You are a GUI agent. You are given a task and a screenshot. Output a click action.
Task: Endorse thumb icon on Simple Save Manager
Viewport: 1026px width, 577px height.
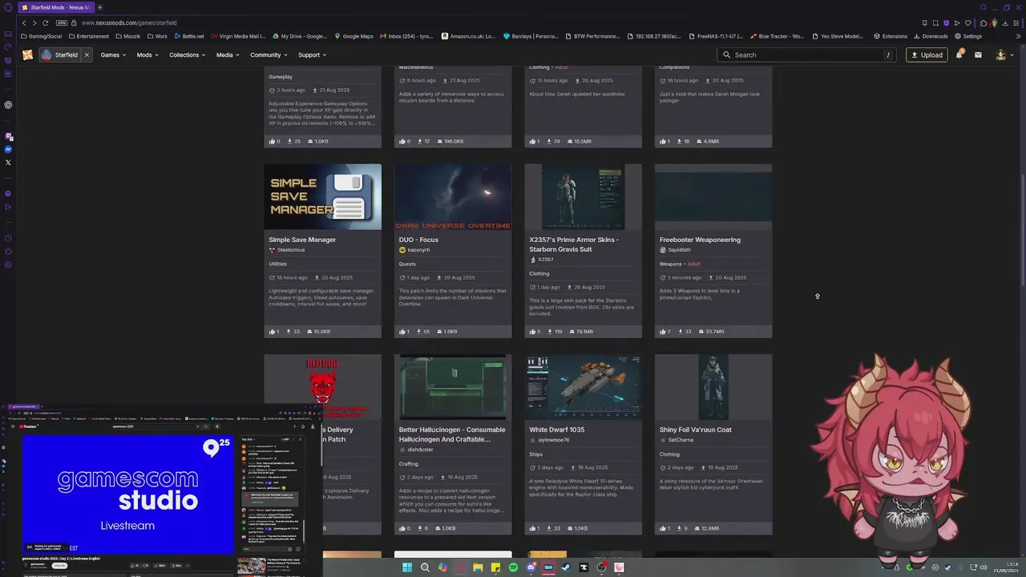(x=273, y=331)
